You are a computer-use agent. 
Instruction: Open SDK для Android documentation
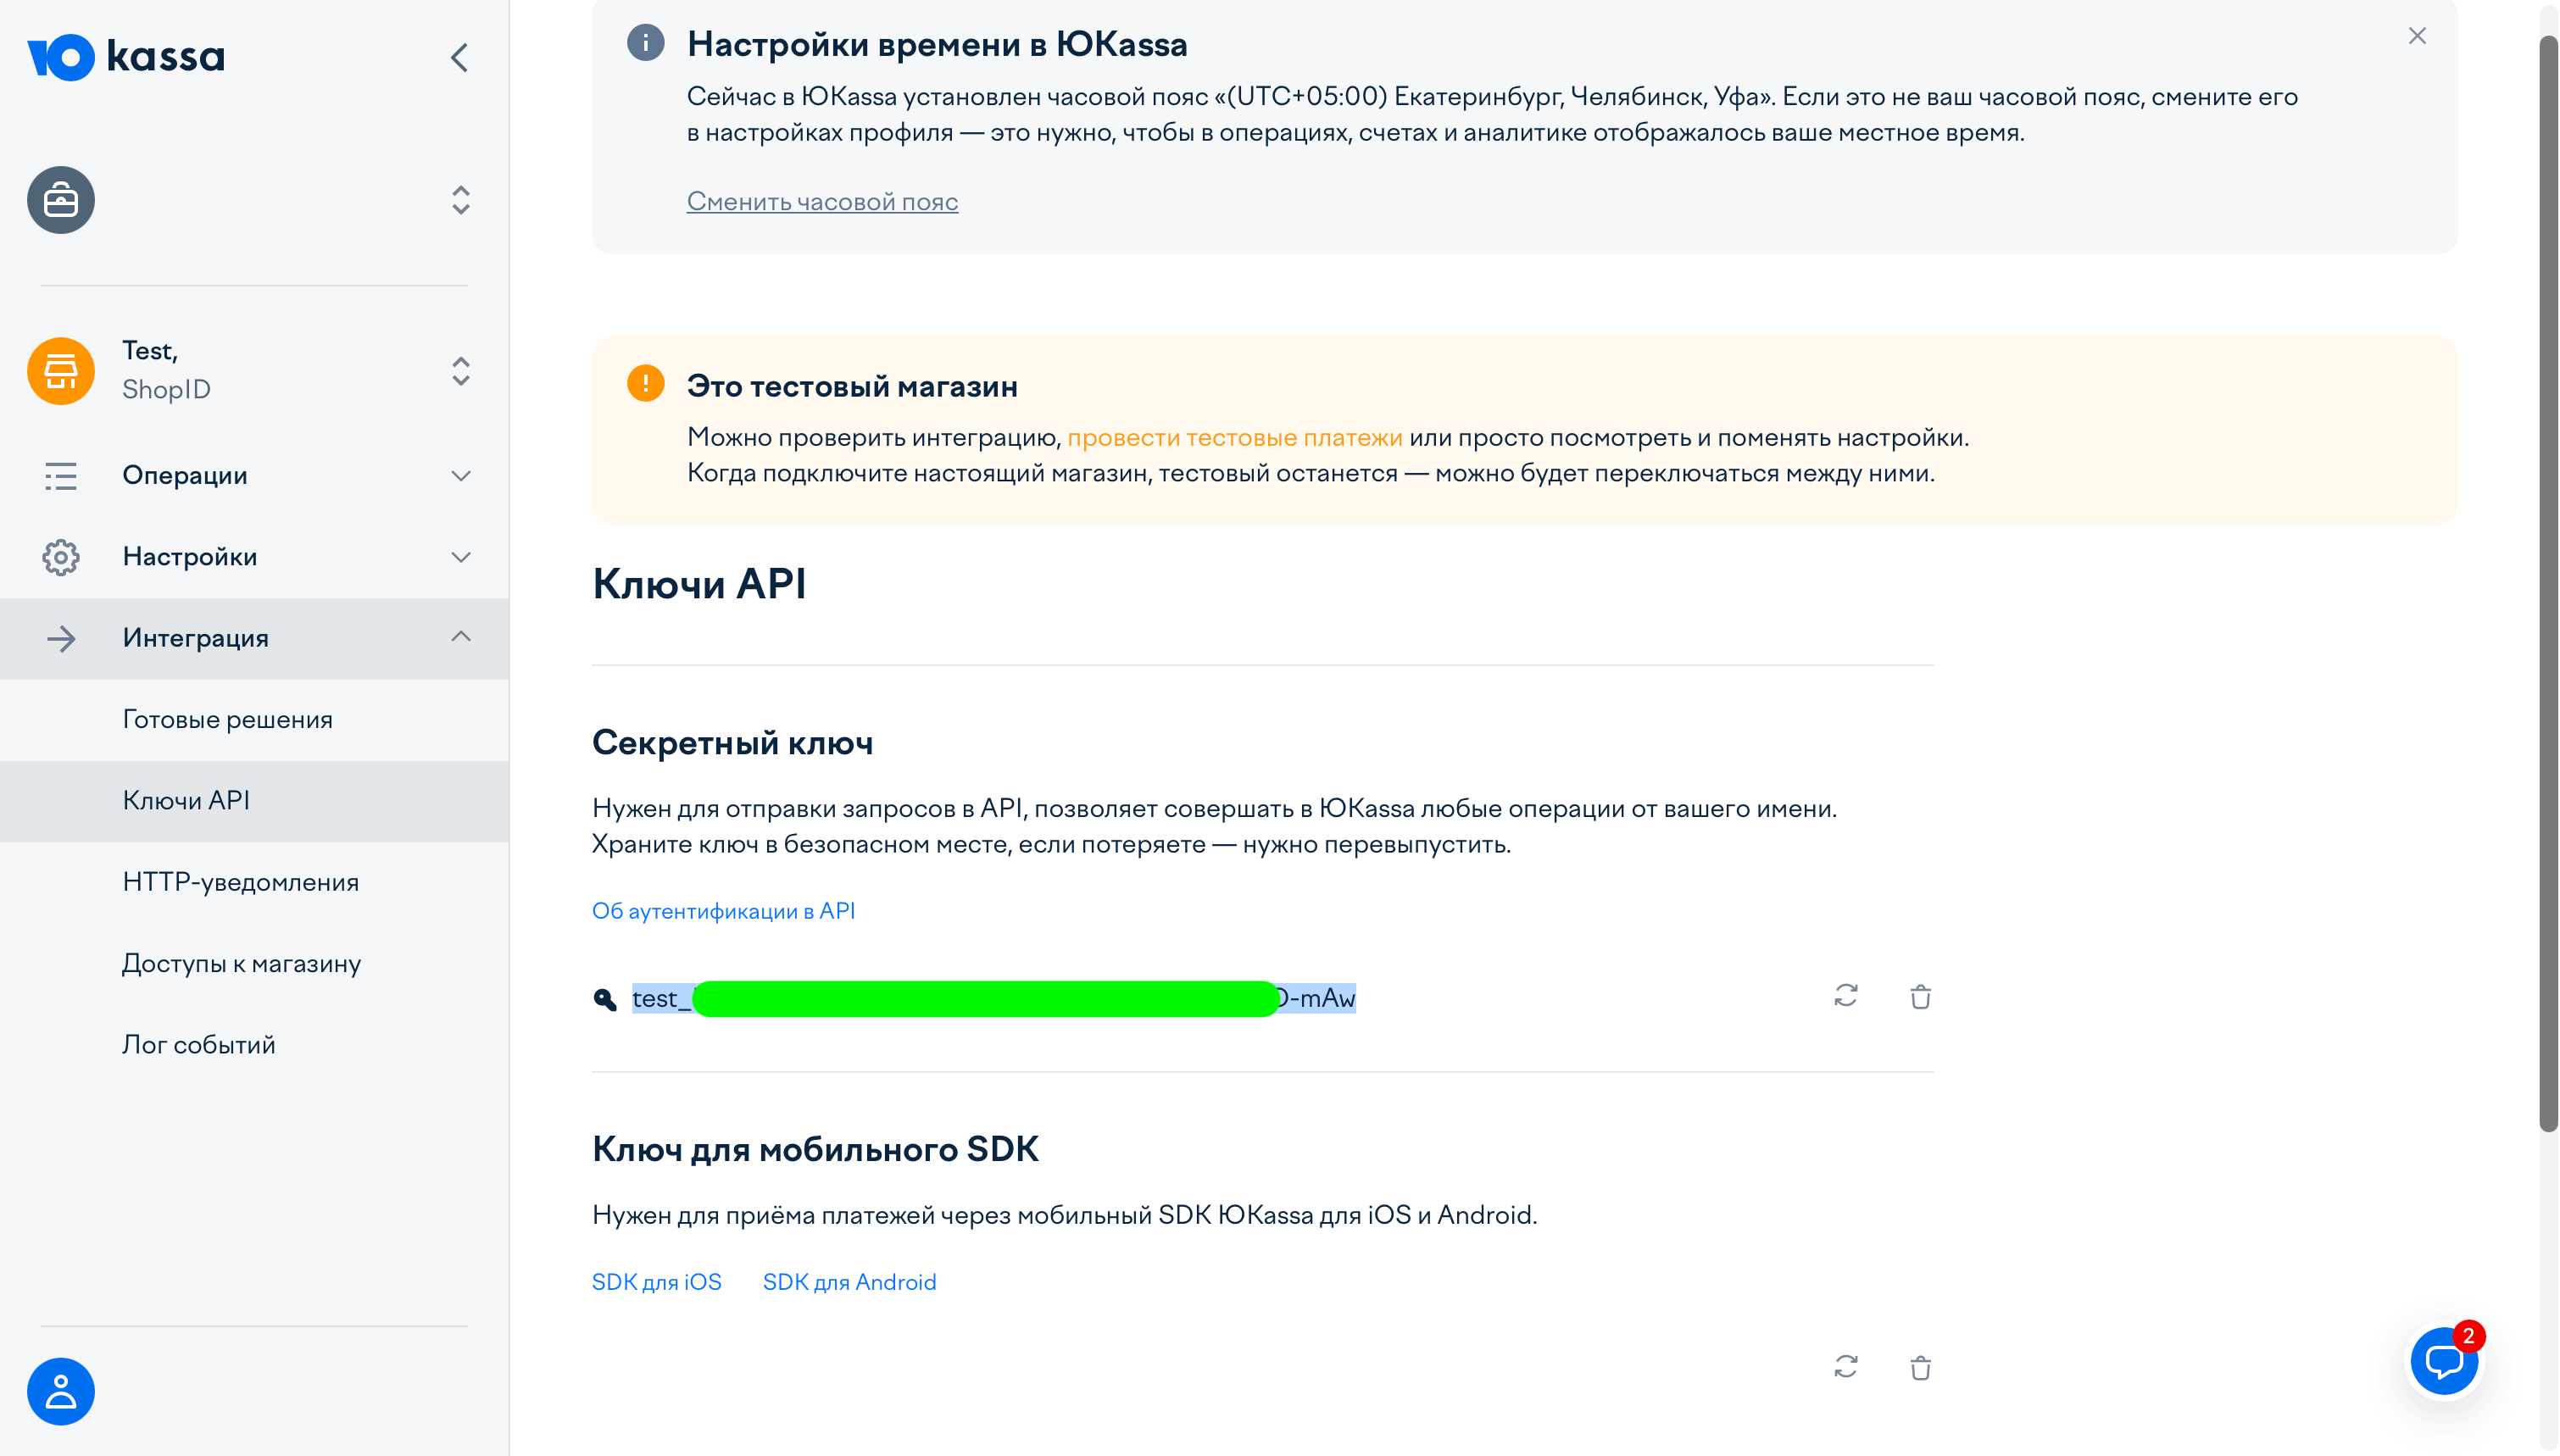pos(849,1281)
